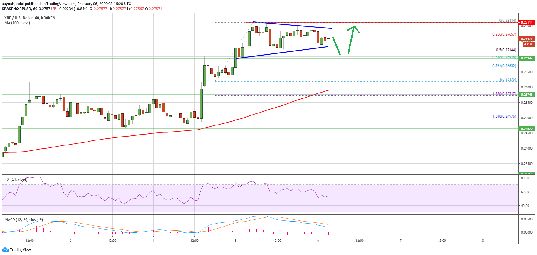The image size is (537, 255).
Task: Click the date 6 on the time axis
Action: (318, 241)
